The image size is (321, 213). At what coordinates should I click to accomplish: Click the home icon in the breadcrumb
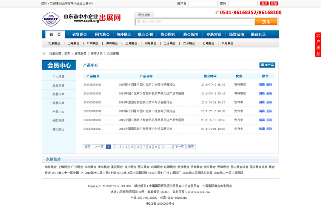coord(44,53)
